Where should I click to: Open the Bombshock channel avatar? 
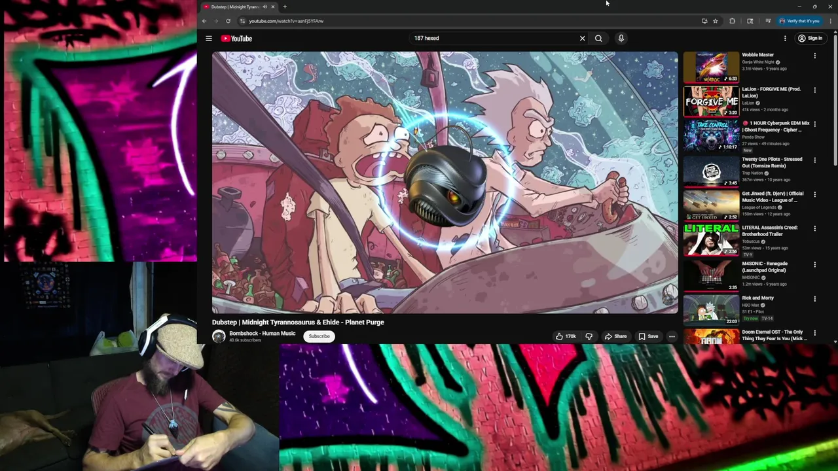coord(219,336)
